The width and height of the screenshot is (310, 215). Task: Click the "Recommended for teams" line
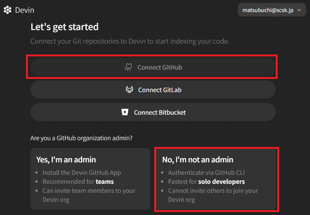pos(78,182)
